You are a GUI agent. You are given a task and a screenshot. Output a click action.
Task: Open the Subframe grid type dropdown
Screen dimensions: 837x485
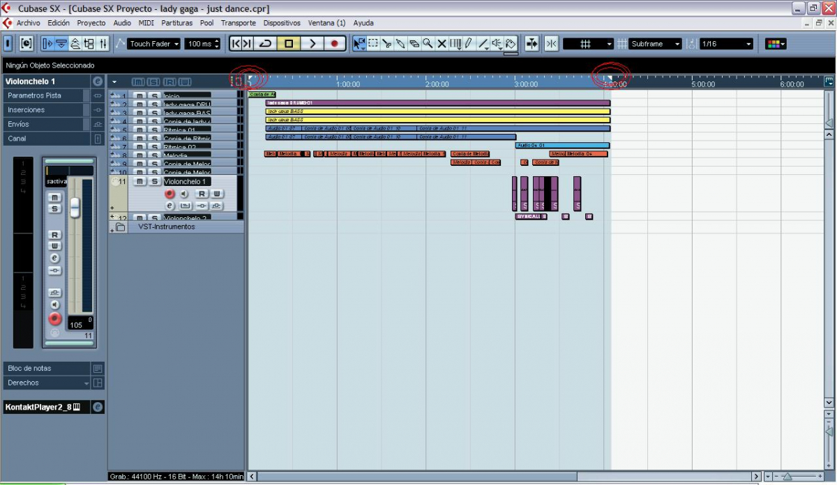coord(656,43)
